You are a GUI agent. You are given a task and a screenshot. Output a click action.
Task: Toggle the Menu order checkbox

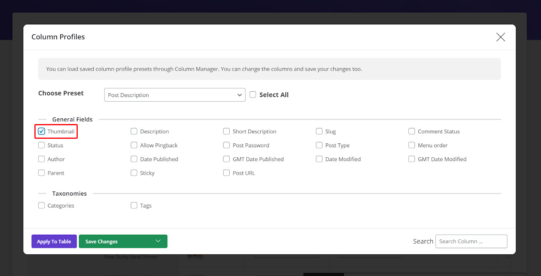[x=411, y=145]
